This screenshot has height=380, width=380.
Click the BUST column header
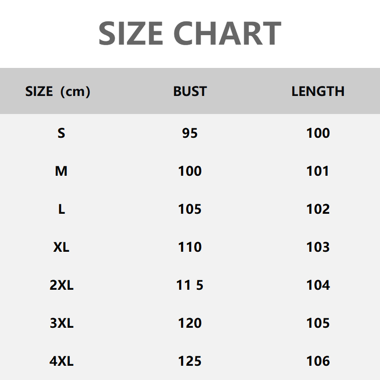pos(190,91)
